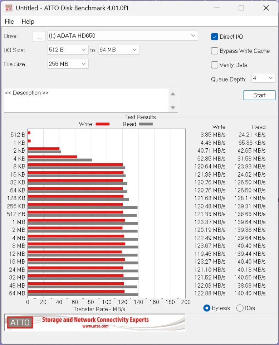This screenshot has height=345, width=279.
Task: Click the 128 KB row label in chart
Action: (x=16, y=198)
